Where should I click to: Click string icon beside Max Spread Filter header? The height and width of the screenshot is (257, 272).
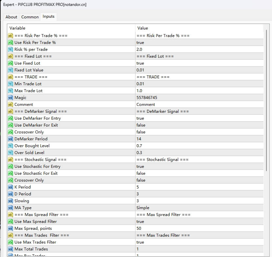[x=10, y=215]
